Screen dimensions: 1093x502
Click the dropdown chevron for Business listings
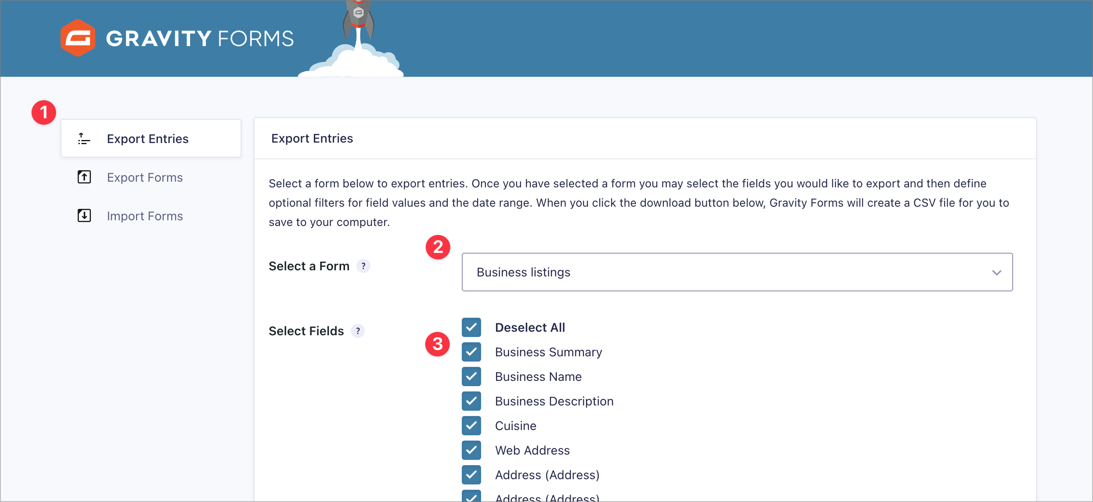click(997, 272)
